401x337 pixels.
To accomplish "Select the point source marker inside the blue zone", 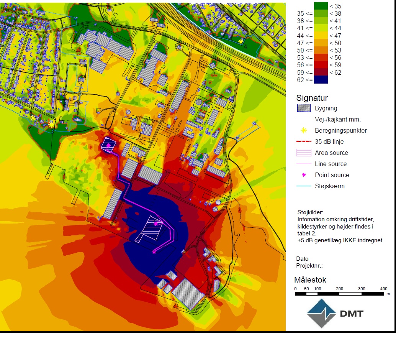I will tap(155, 224).
